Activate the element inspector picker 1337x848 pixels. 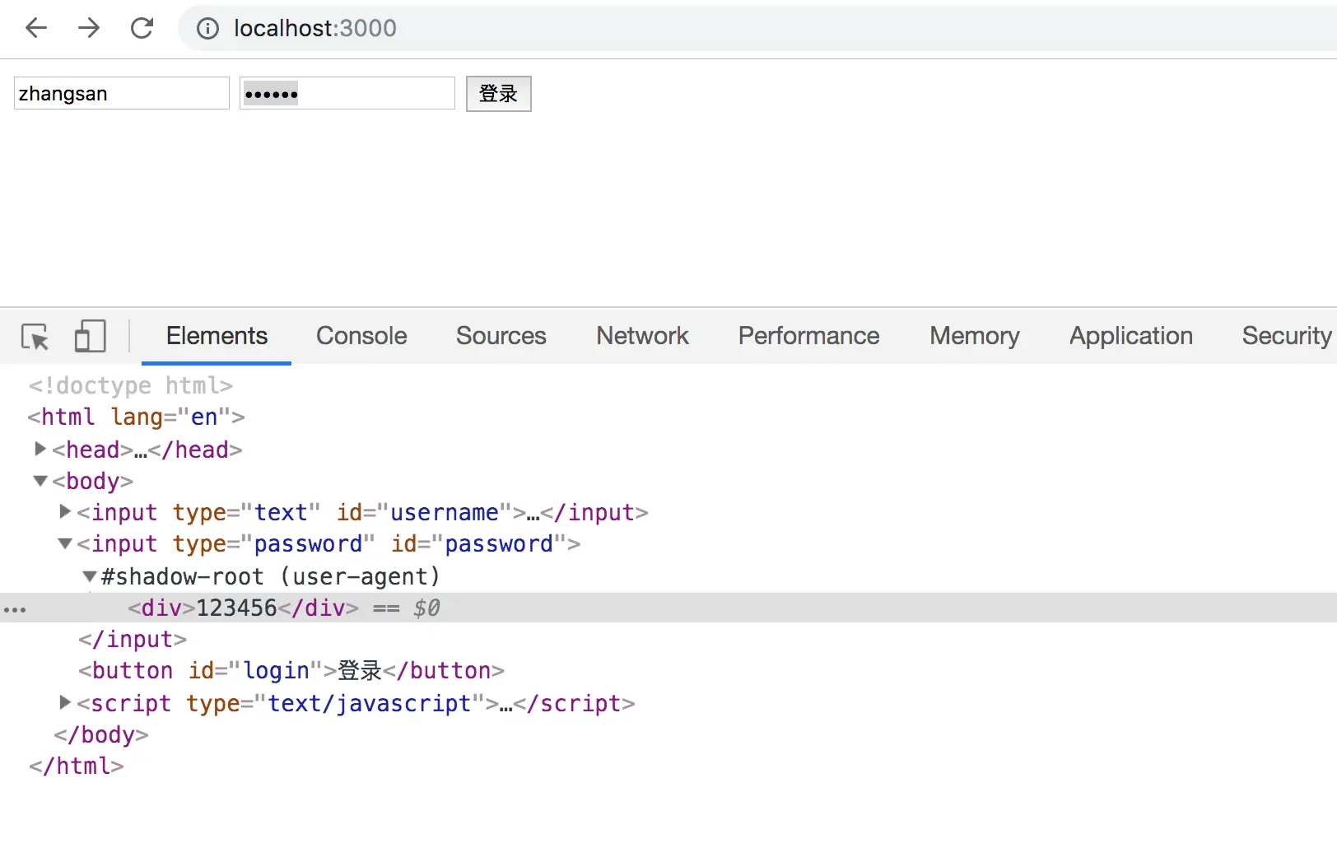35,337
